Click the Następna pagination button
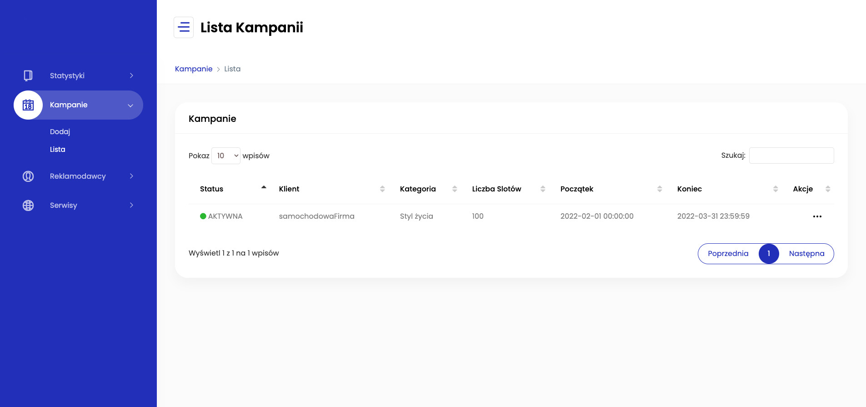Screen dimensions: 866x407 [x=806, y=253]
